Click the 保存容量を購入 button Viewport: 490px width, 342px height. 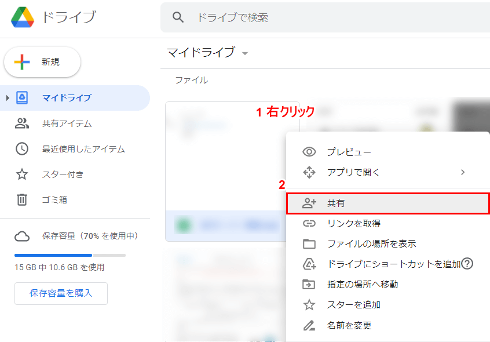point(61,293)
